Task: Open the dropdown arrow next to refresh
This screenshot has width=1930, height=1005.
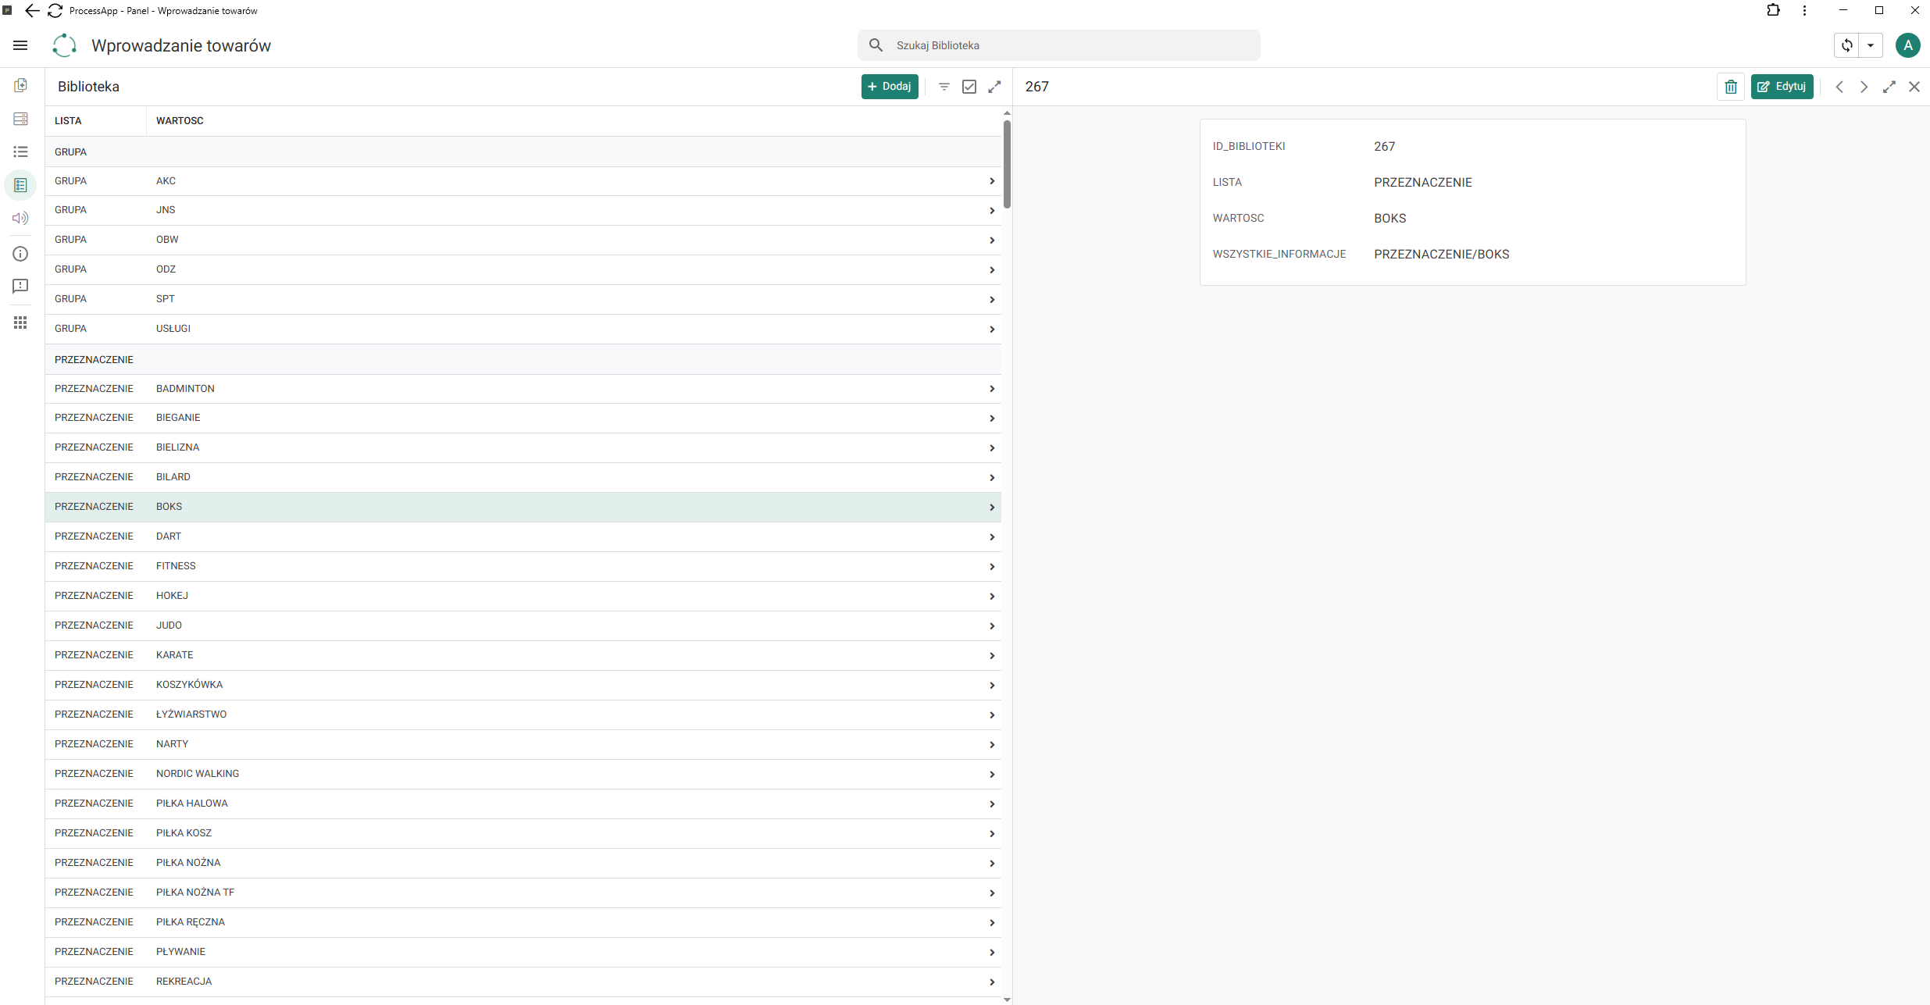Action: (x=1871, y=45)
